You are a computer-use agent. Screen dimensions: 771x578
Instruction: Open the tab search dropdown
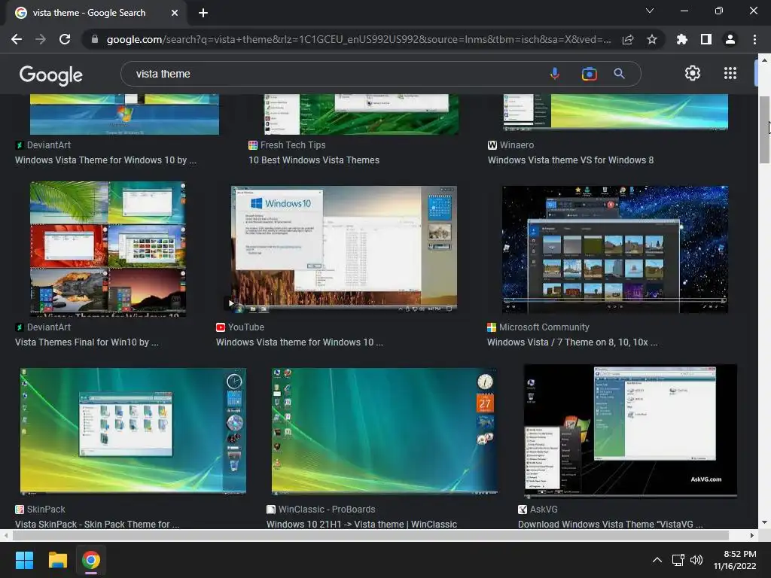click(x=650, y=11)
